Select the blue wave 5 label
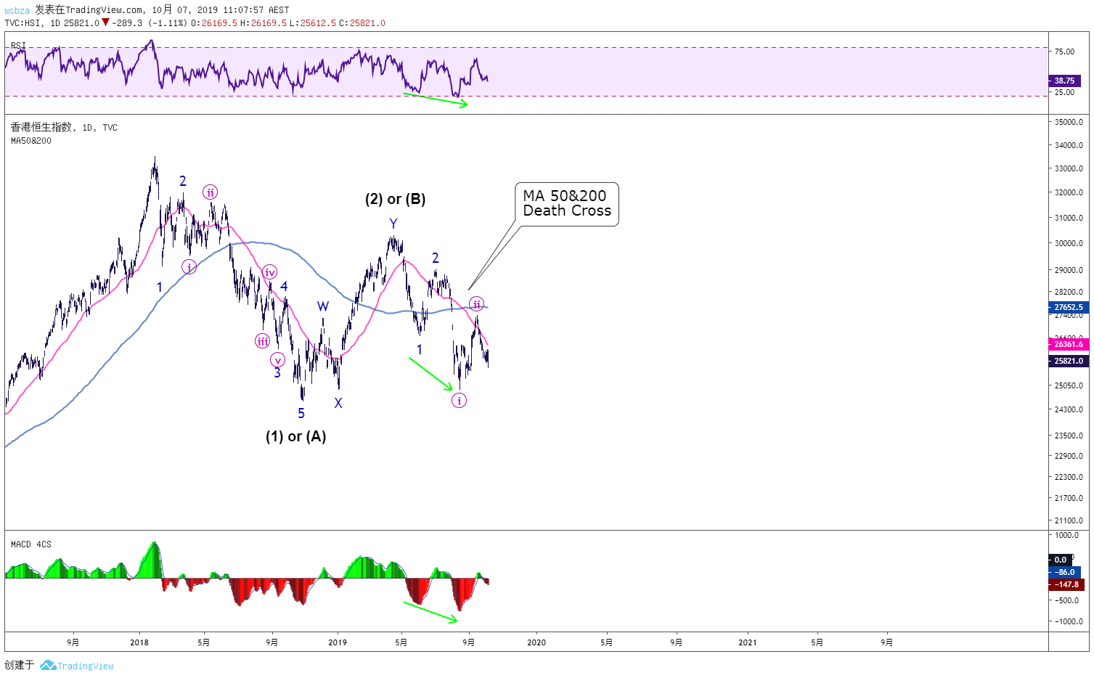This screenshot has height=678, width=1094. [301, 414]
